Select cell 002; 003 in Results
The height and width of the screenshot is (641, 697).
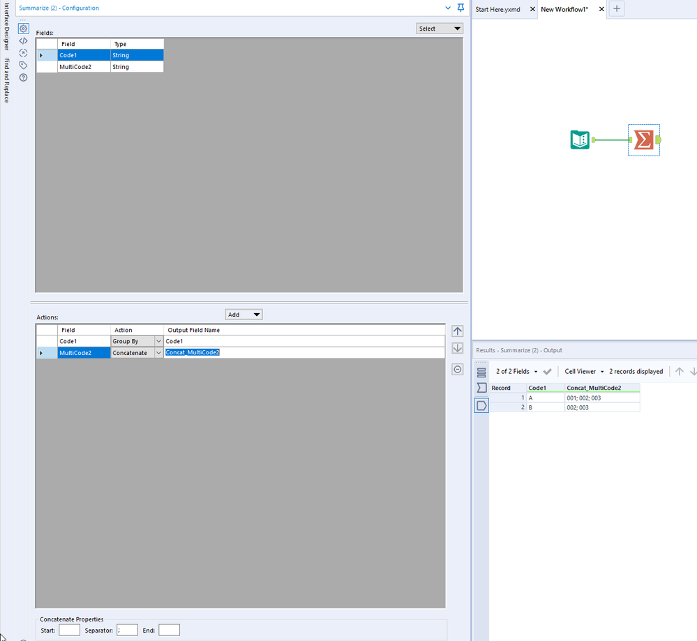(602, 407)
